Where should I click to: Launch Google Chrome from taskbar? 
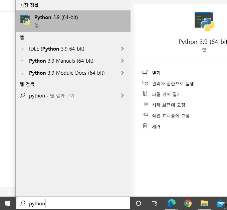[x=188, y=203]
